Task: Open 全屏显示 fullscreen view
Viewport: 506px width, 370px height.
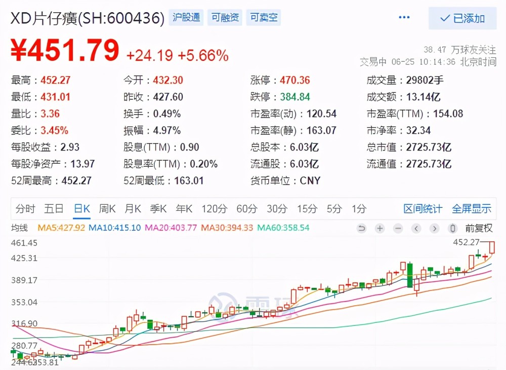Action: point(472,209)
